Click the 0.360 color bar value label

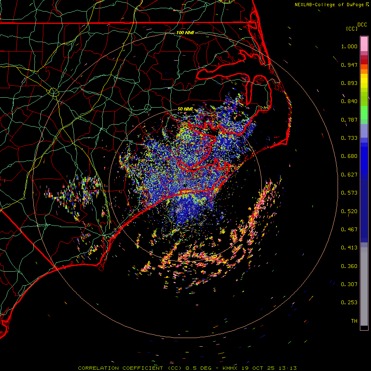349,266
